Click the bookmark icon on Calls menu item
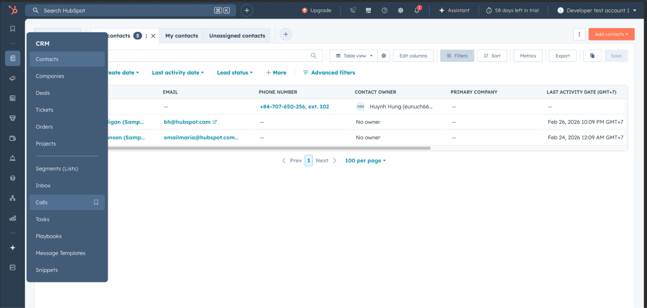Image resolution: width=647 pixels, height=308 pixels. tap(96, 203)
